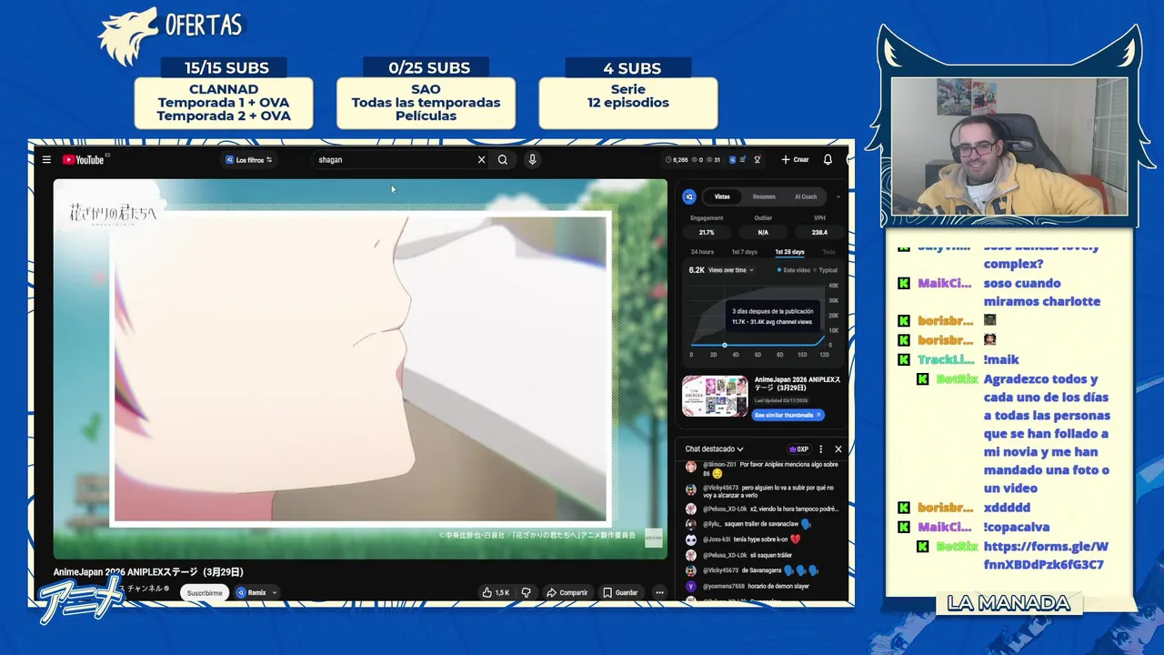
Task: Expand the Remix dropdown arrow
Action: [x=274, y=592]
